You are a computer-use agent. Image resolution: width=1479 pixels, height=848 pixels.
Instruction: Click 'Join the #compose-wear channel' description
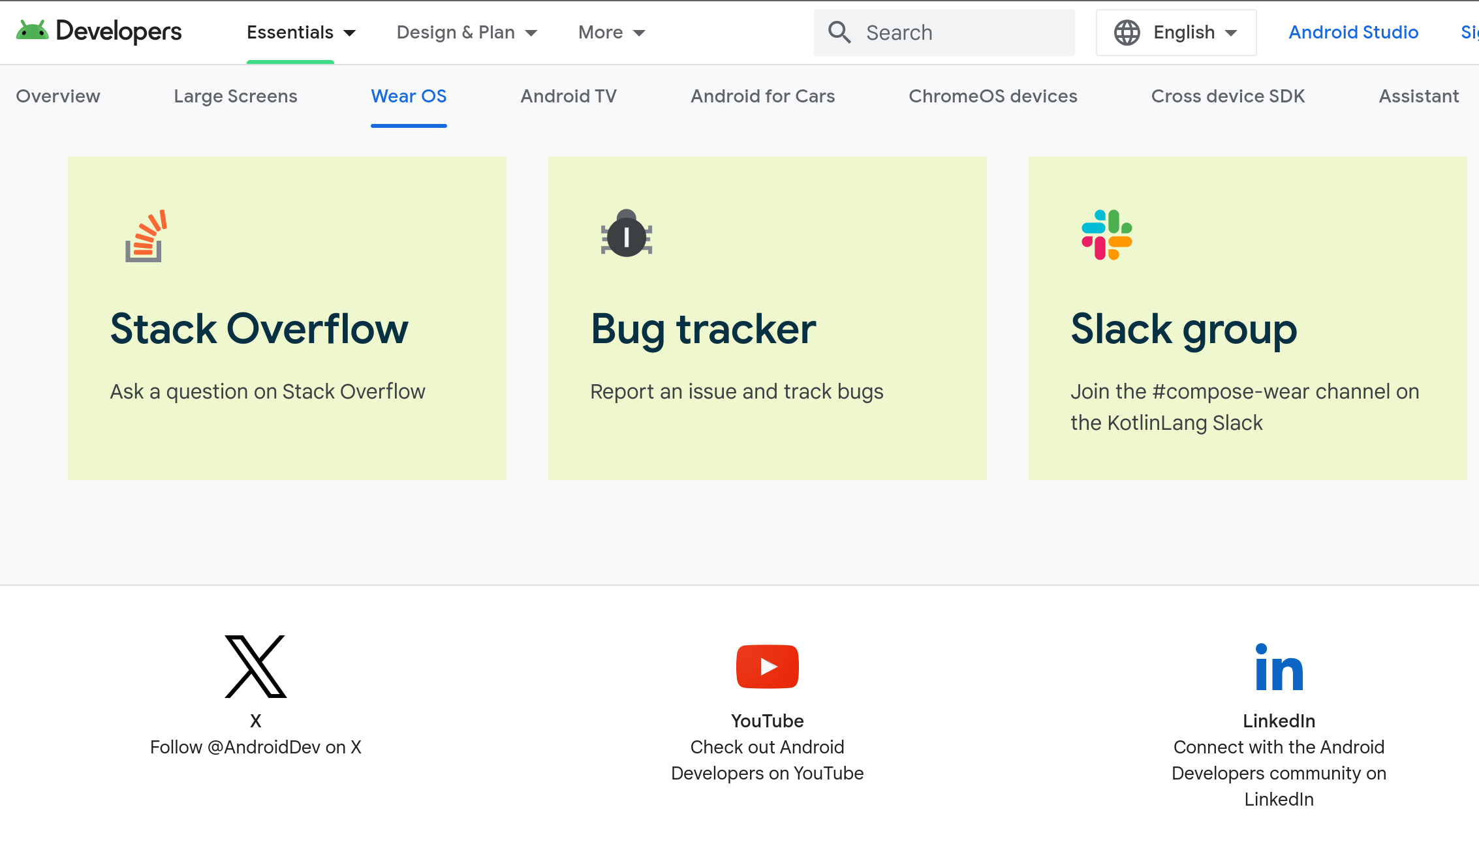click(x=1245, y=407)
